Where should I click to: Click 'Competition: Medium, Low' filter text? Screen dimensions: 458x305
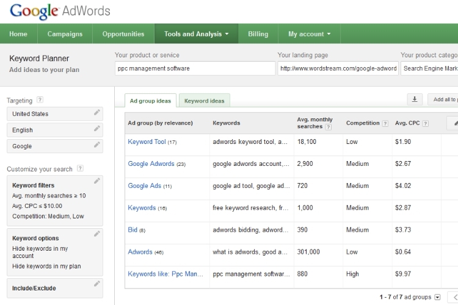[x=48, y=217]
